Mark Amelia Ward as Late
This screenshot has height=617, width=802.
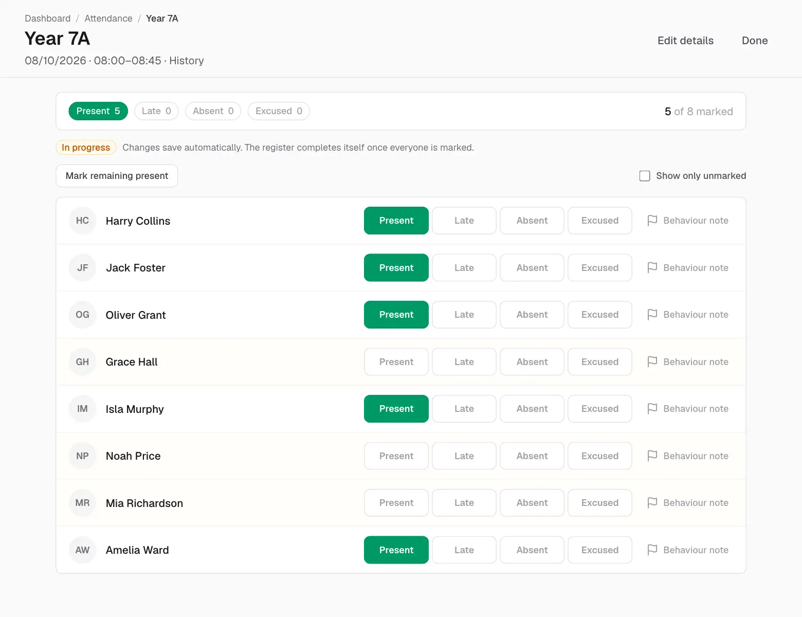pyautogui.click(x=464, y=550)
